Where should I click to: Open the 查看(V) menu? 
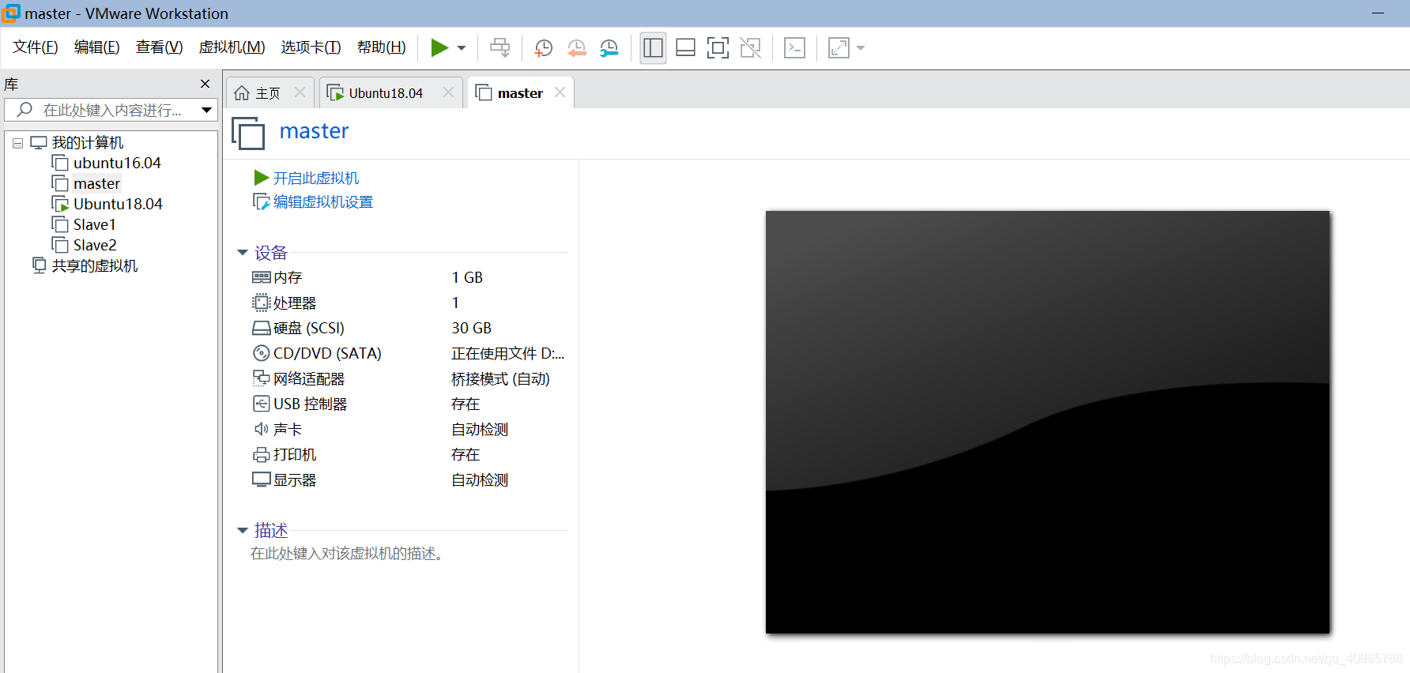pyautogui.click(x=160, y=47)
